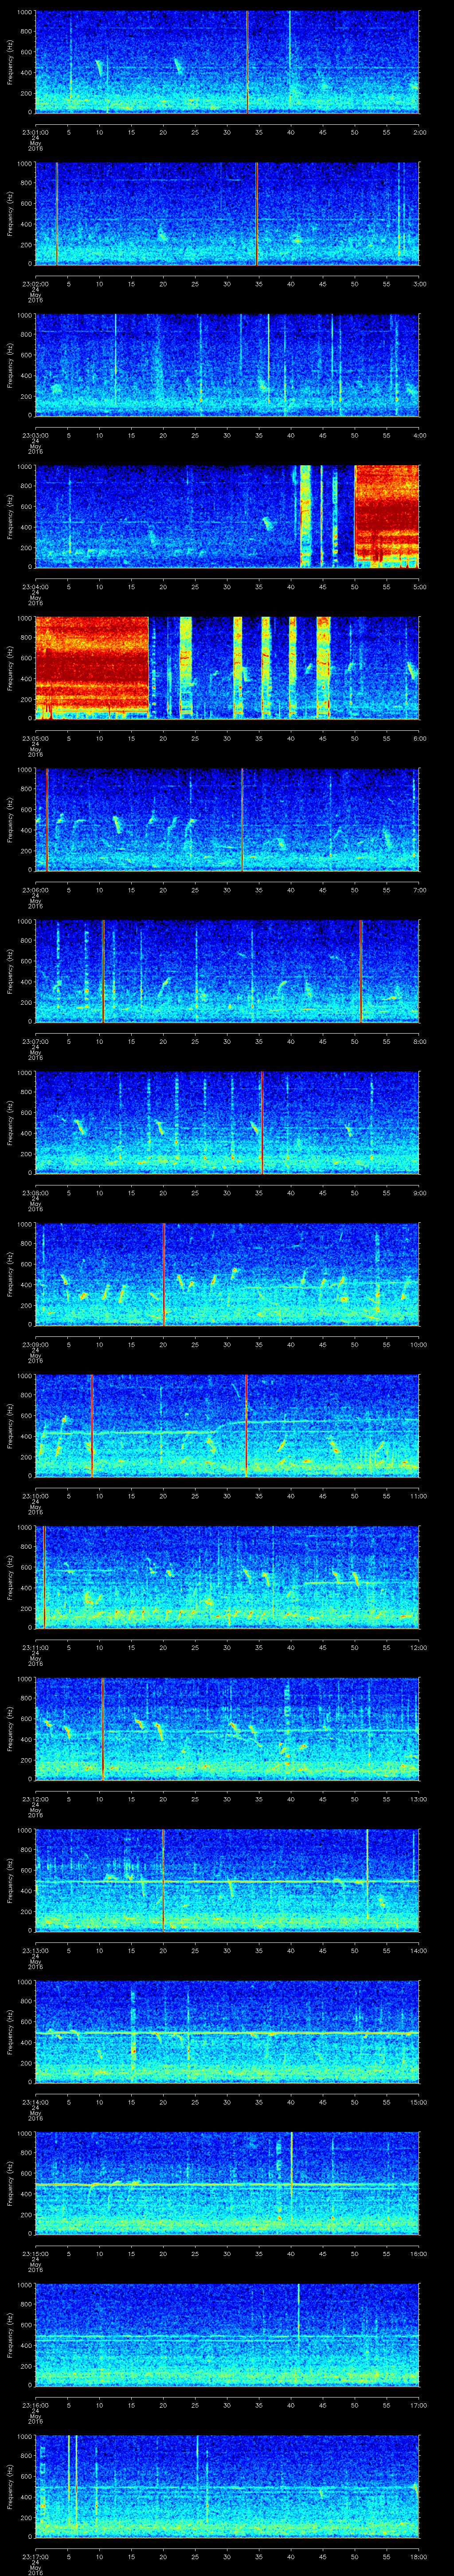Click the 5:00 end time label
The width and height of the screenshot is (454, 2576).
point(419,587)
